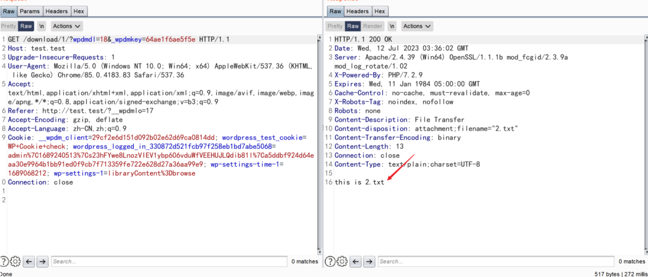The image size is (648, 277).
Task: Click the Server: Apache header line
Action: tap(451, 62)
